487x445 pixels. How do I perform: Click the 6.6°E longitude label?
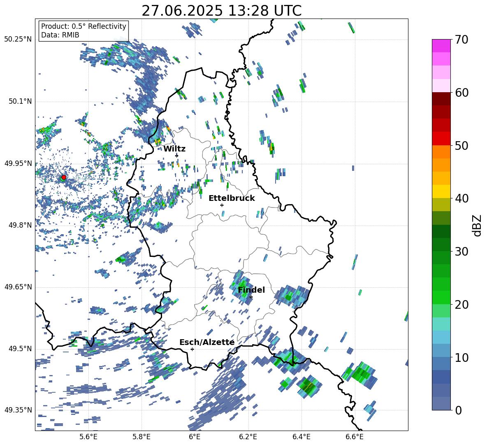(355, 437)
